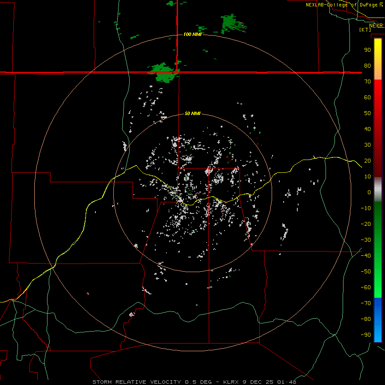Screen dimensions: 385x385
Task: Click the large green echo on horizontal state border
Action: coord(164,72)
